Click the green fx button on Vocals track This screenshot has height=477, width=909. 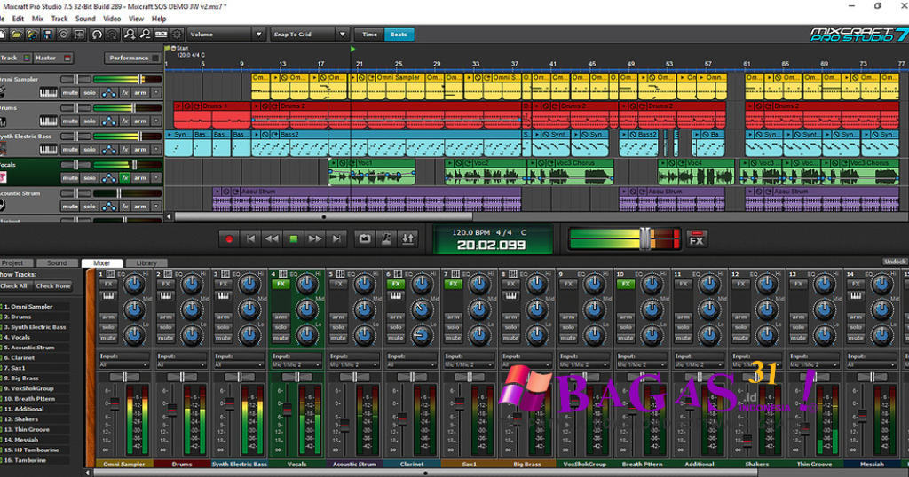pyautogui.click(x=124, y=177)
